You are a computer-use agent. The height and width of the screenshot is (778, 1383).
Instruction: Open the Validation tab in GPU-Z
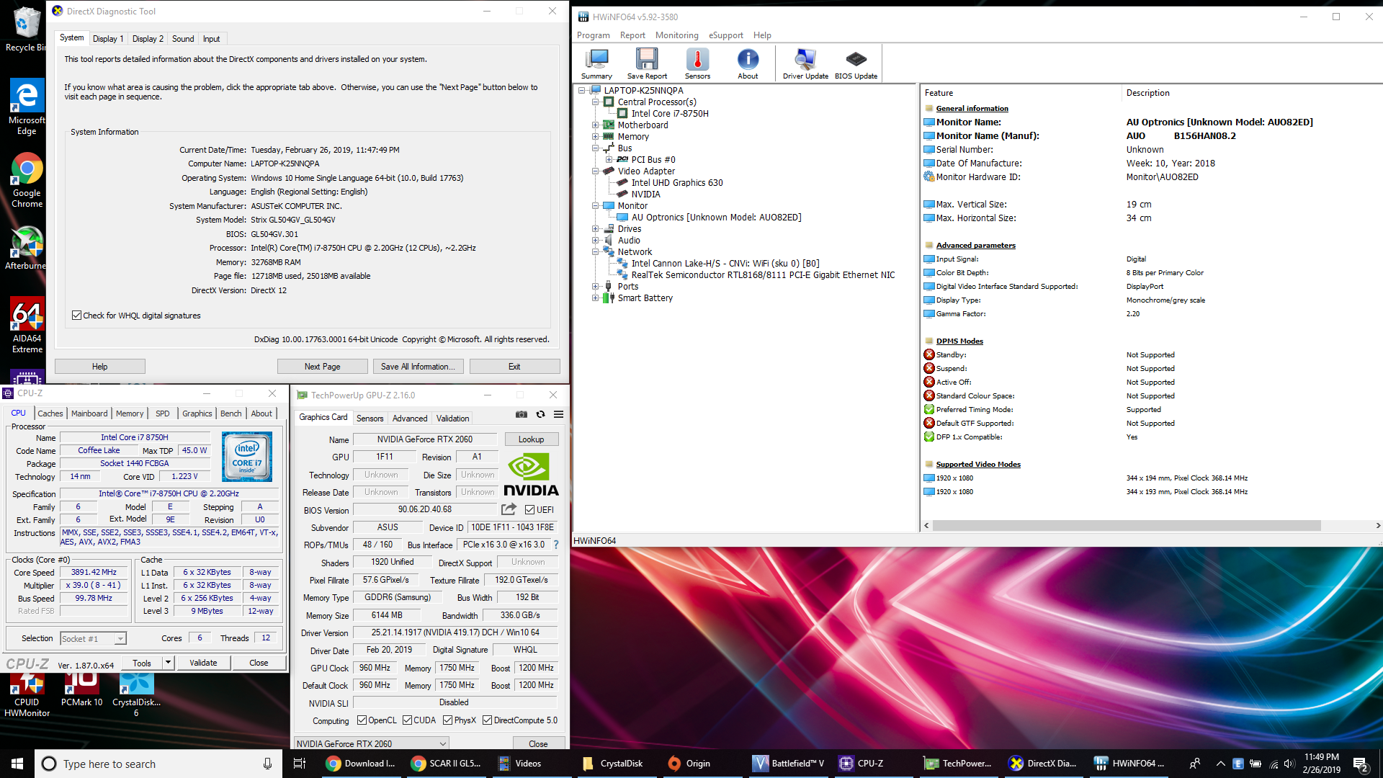[452, 419]
